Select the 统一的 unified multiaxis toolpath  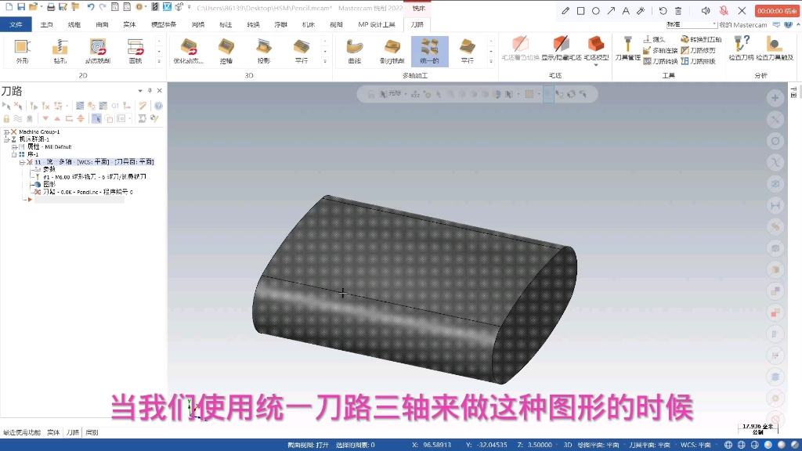pos(431,49)
